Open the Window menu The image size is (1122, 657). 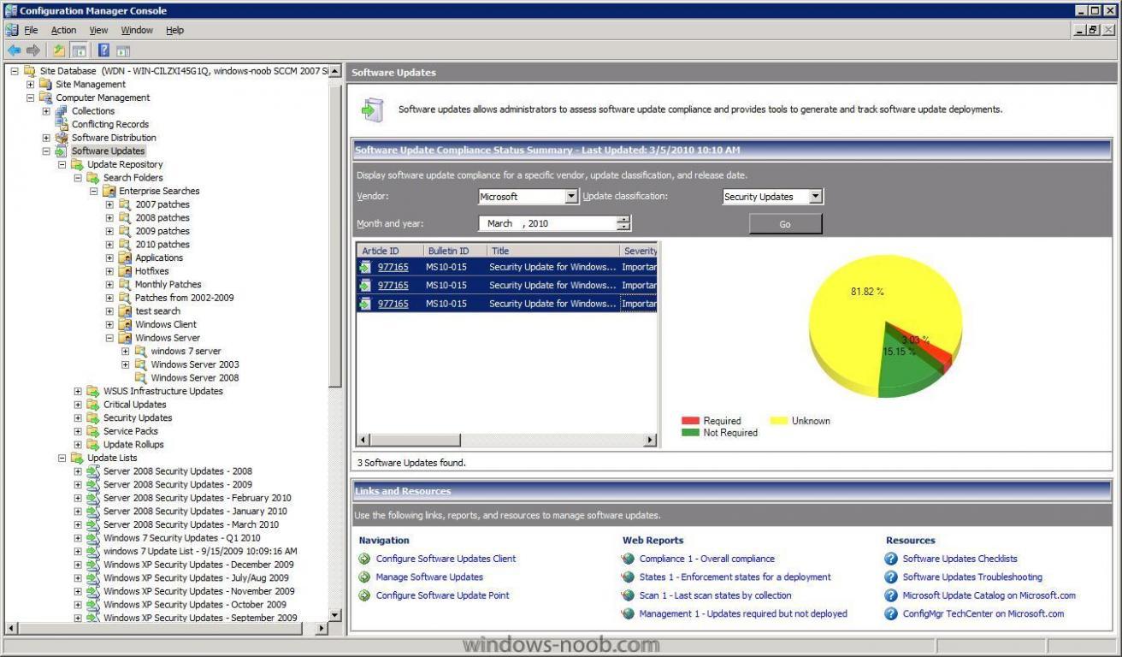click(x=137, y=30)
